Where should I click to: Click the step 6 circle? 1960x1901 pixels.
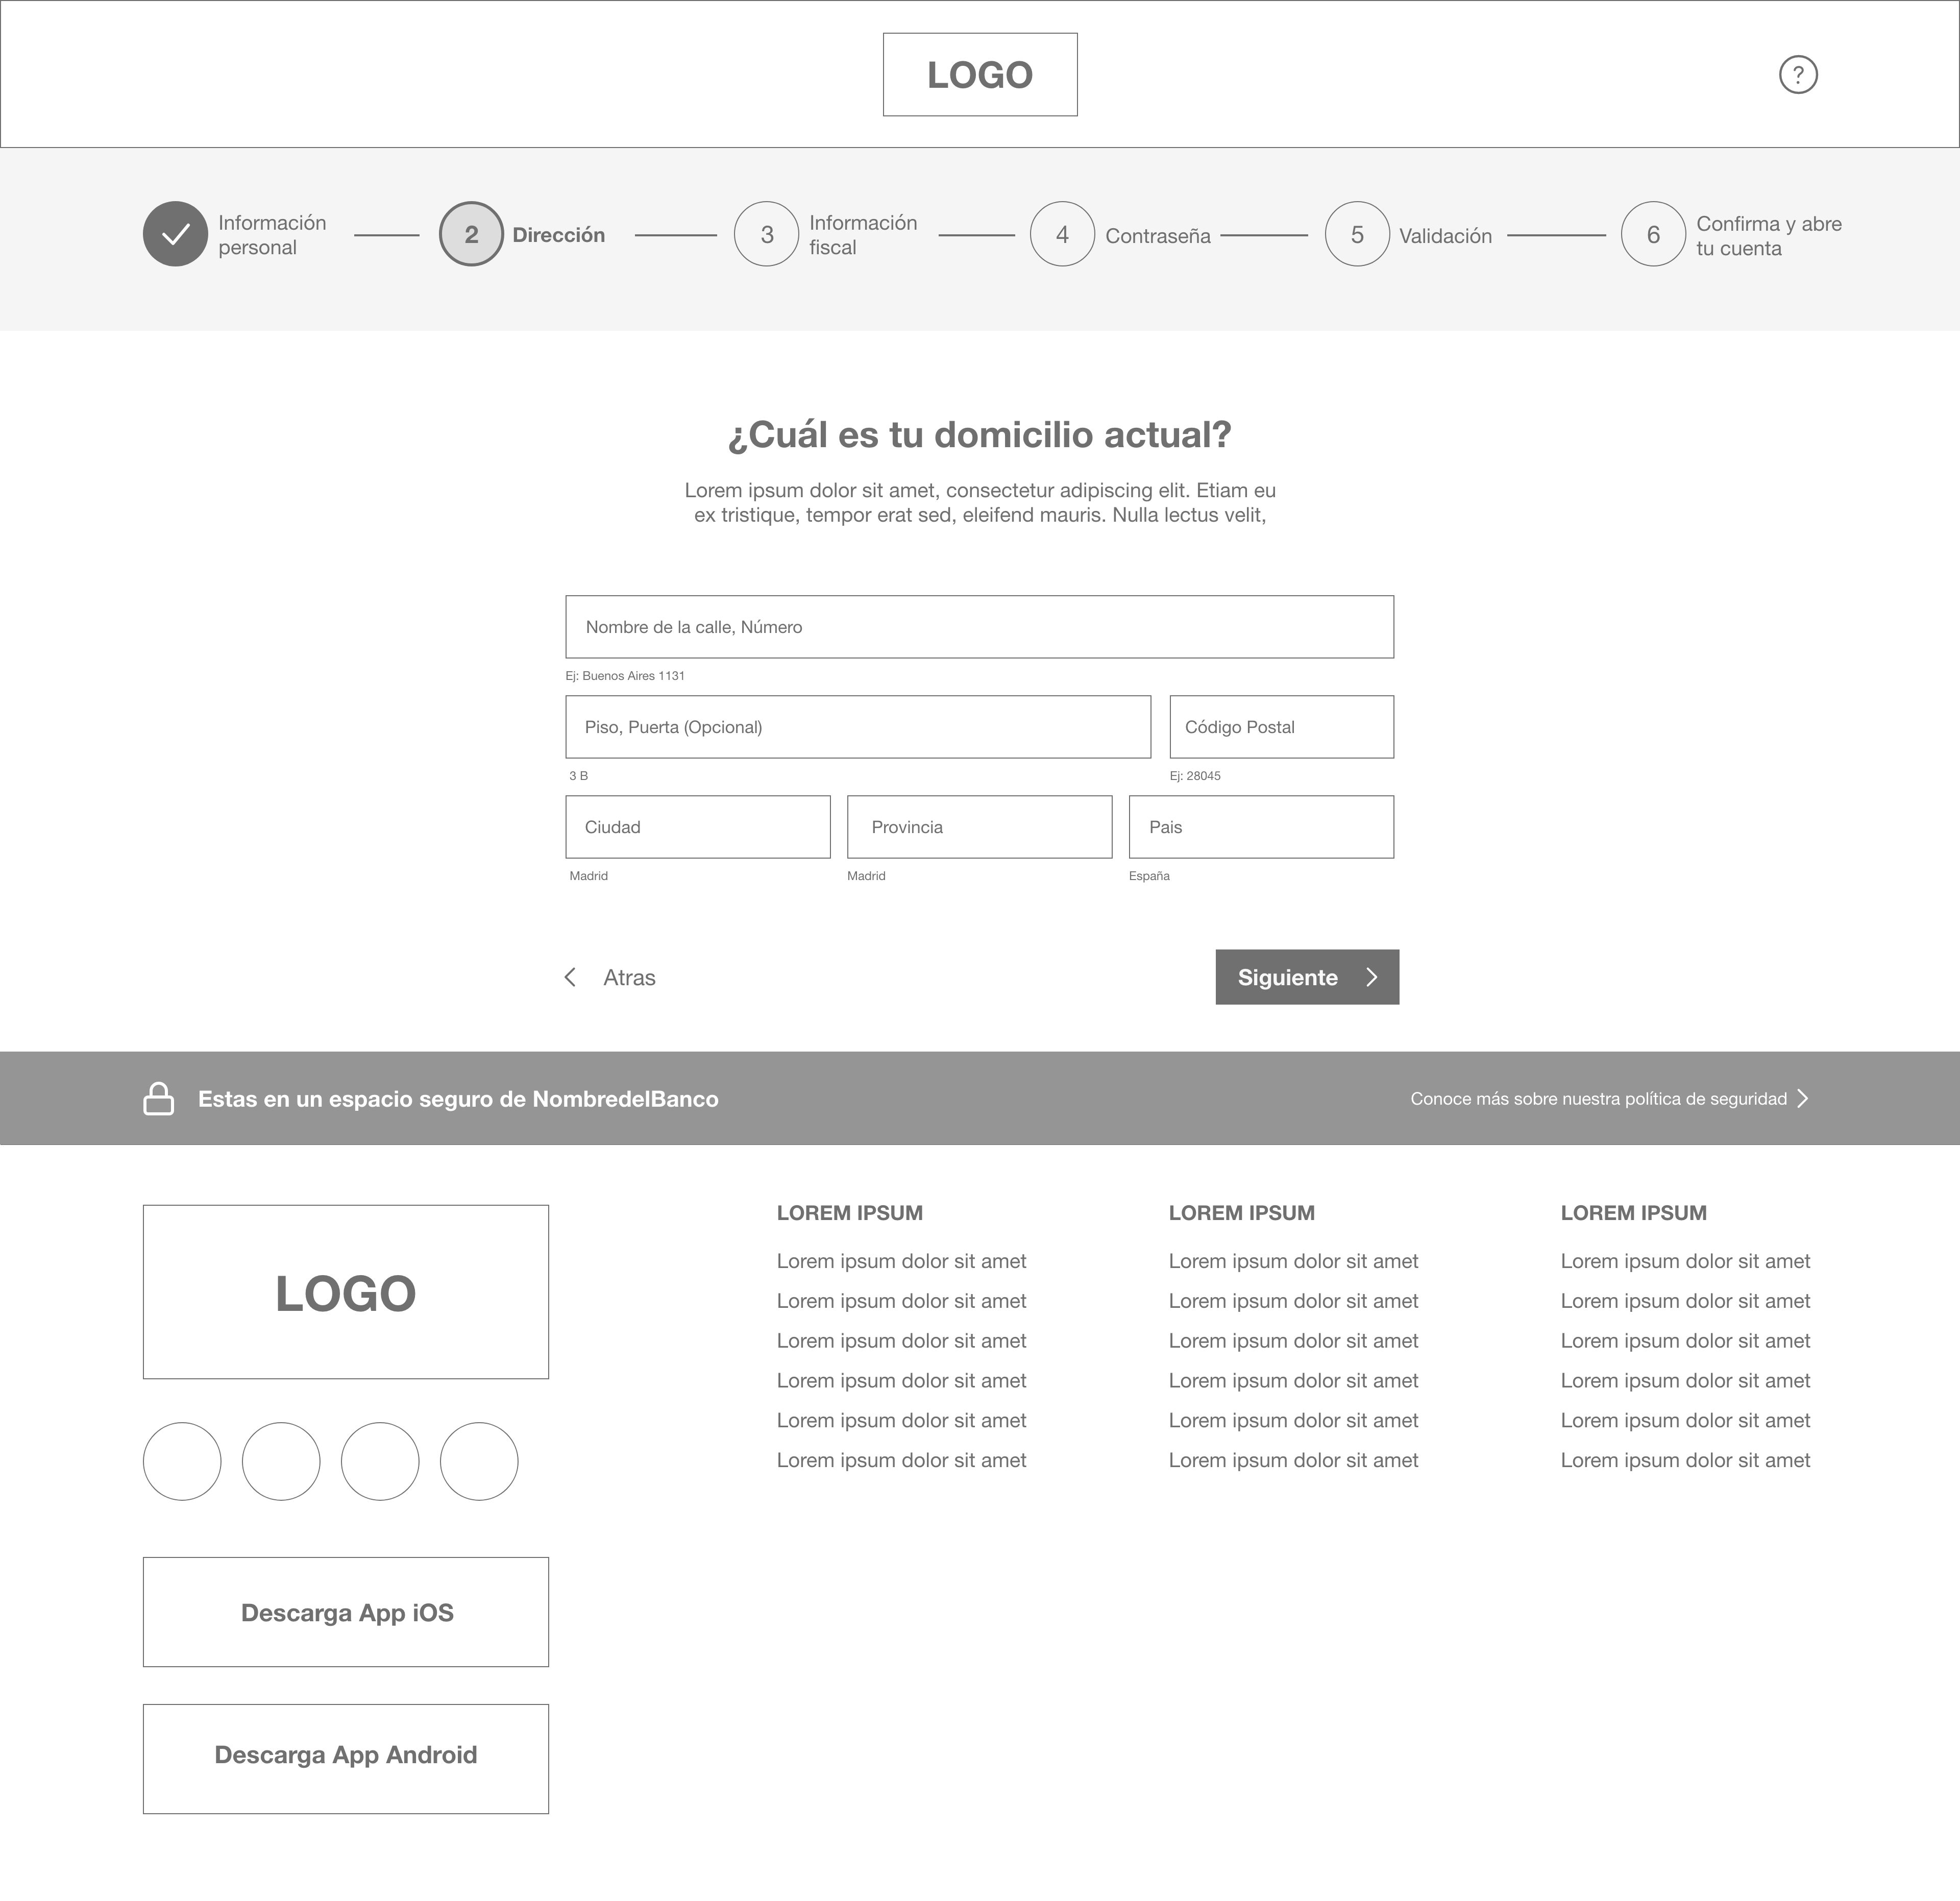(1653, 234)
